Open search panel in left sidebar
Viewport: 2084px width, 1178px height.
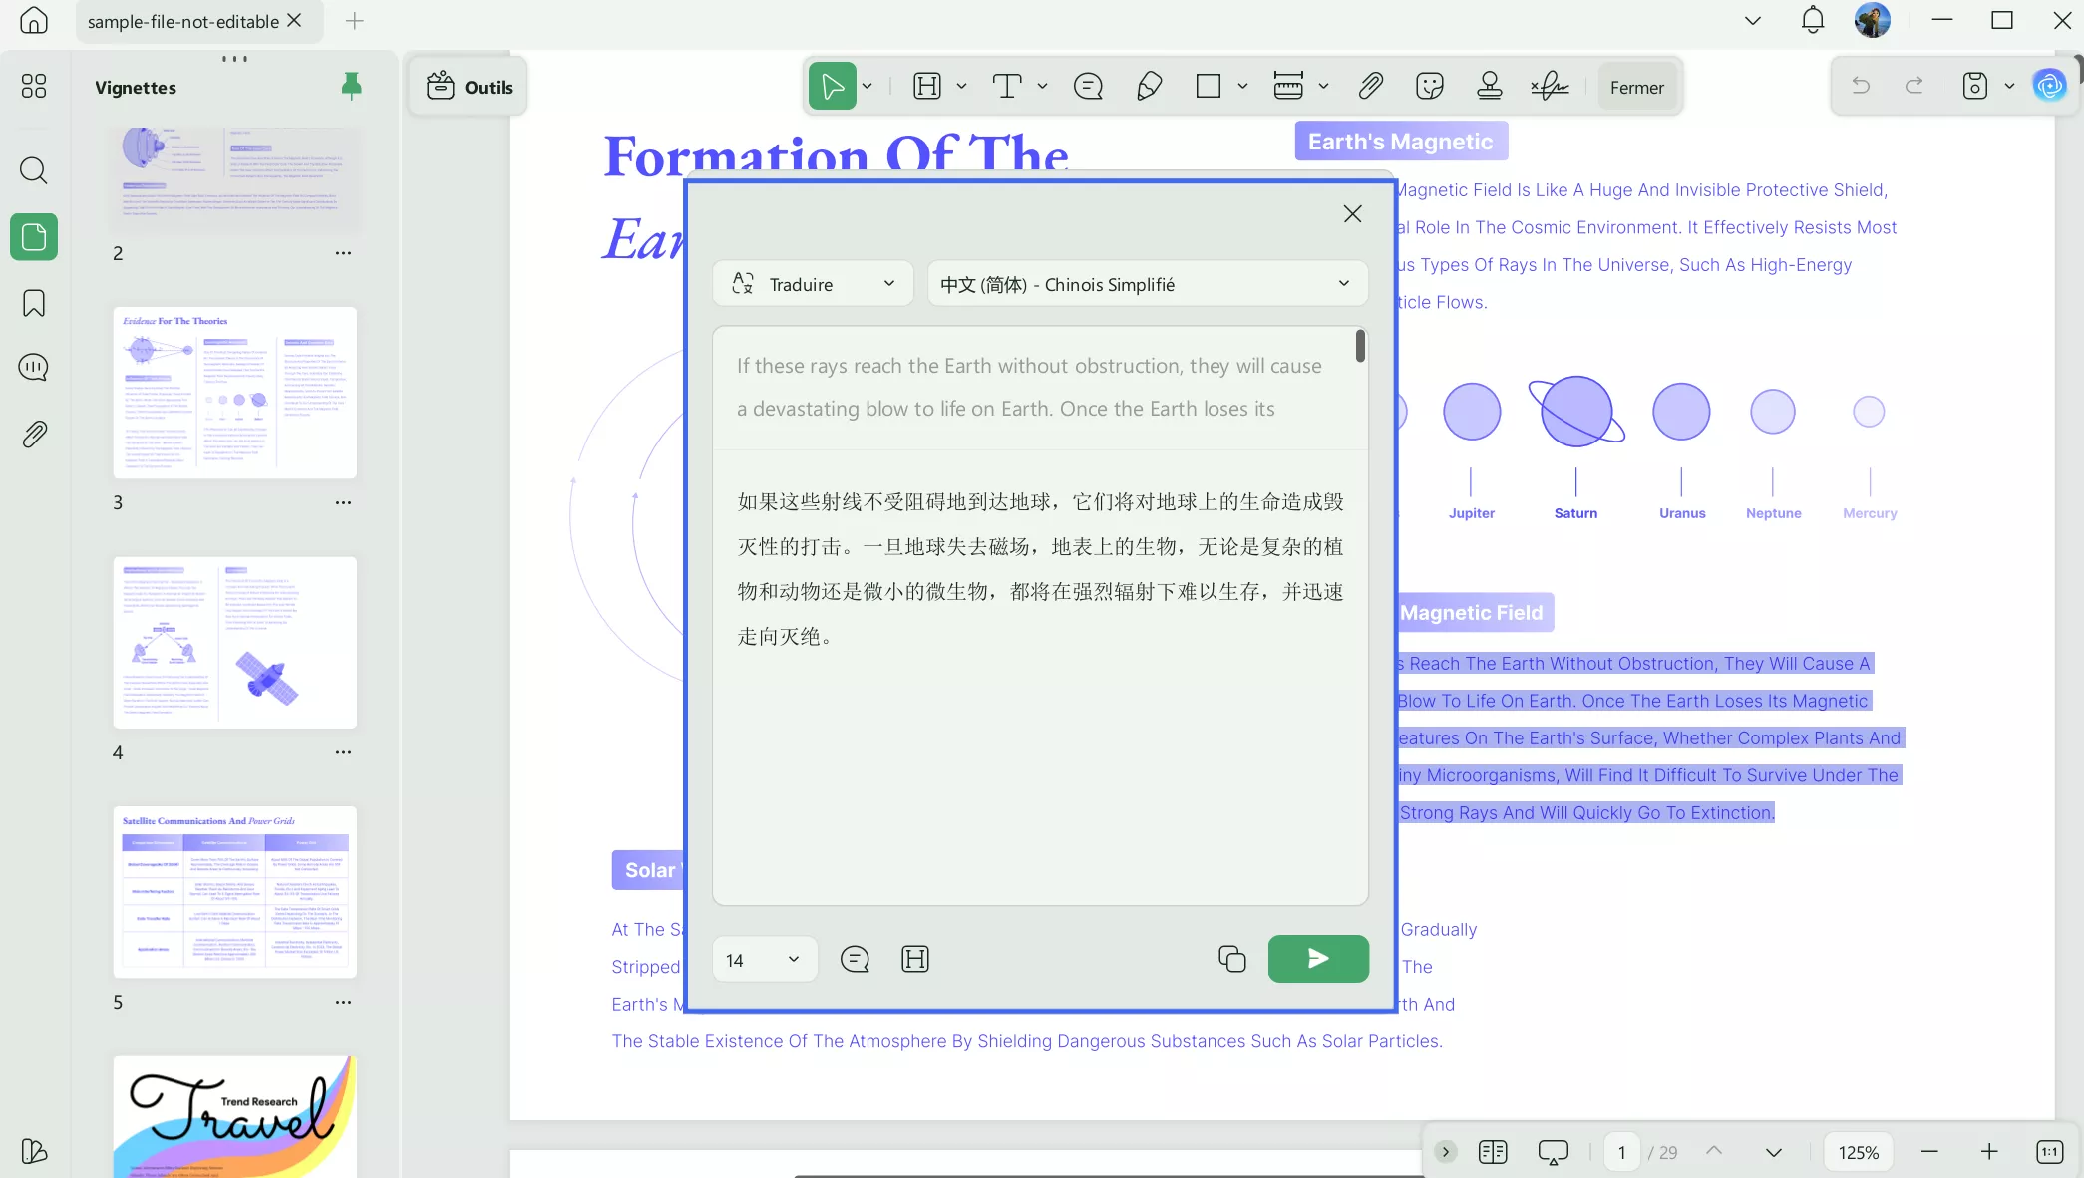tap(34, 170)
